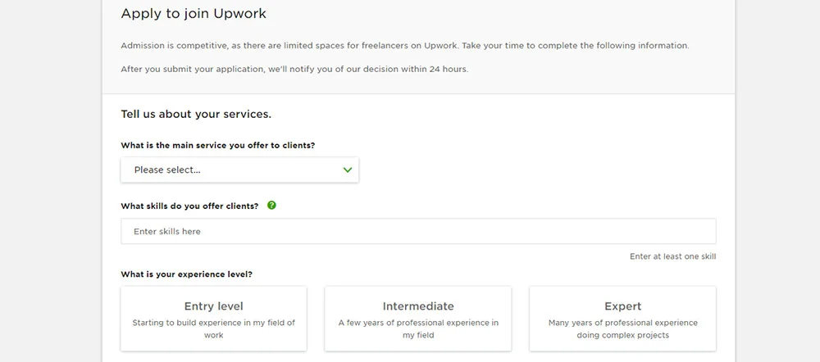Click the green chevron in service dropdown
This screenshot has width=820, height=362.
[347, 170]
